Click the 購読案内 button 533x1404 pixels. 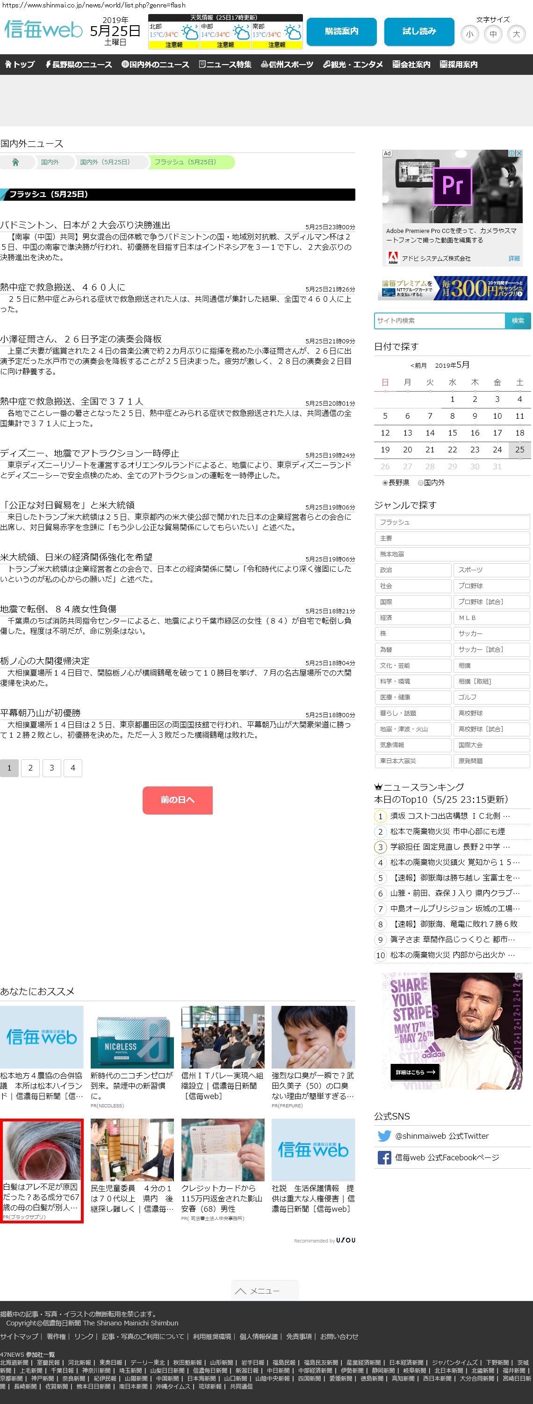pyautogui.click(x=341, y=32)
